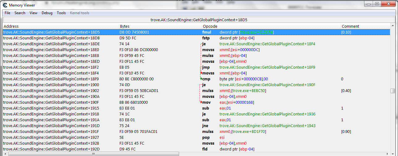Select the je row at address +1900
The image size is (398, 156).
click(x=196, y=85)
